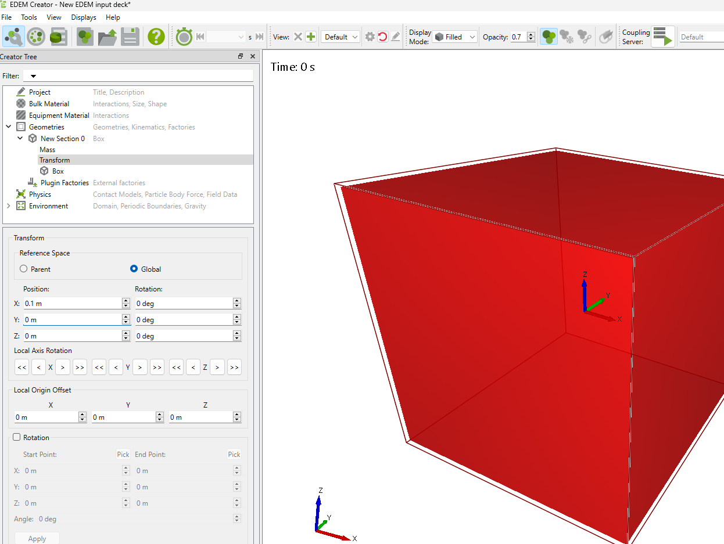
Task: Close the Creator Tree panel
Action: pos(253,56)
